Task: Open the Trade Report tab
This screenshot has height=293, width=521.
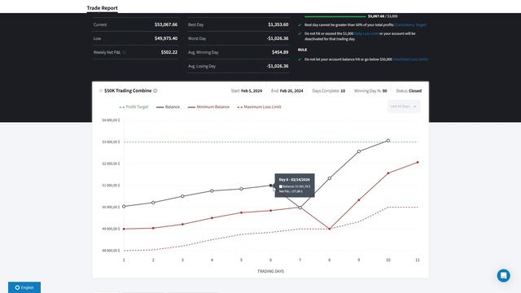Action: pos(103,8)
